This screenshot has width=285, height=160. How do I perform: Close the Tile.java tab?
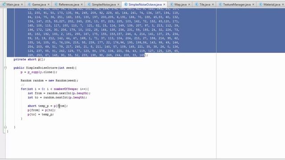coord(213,4)
